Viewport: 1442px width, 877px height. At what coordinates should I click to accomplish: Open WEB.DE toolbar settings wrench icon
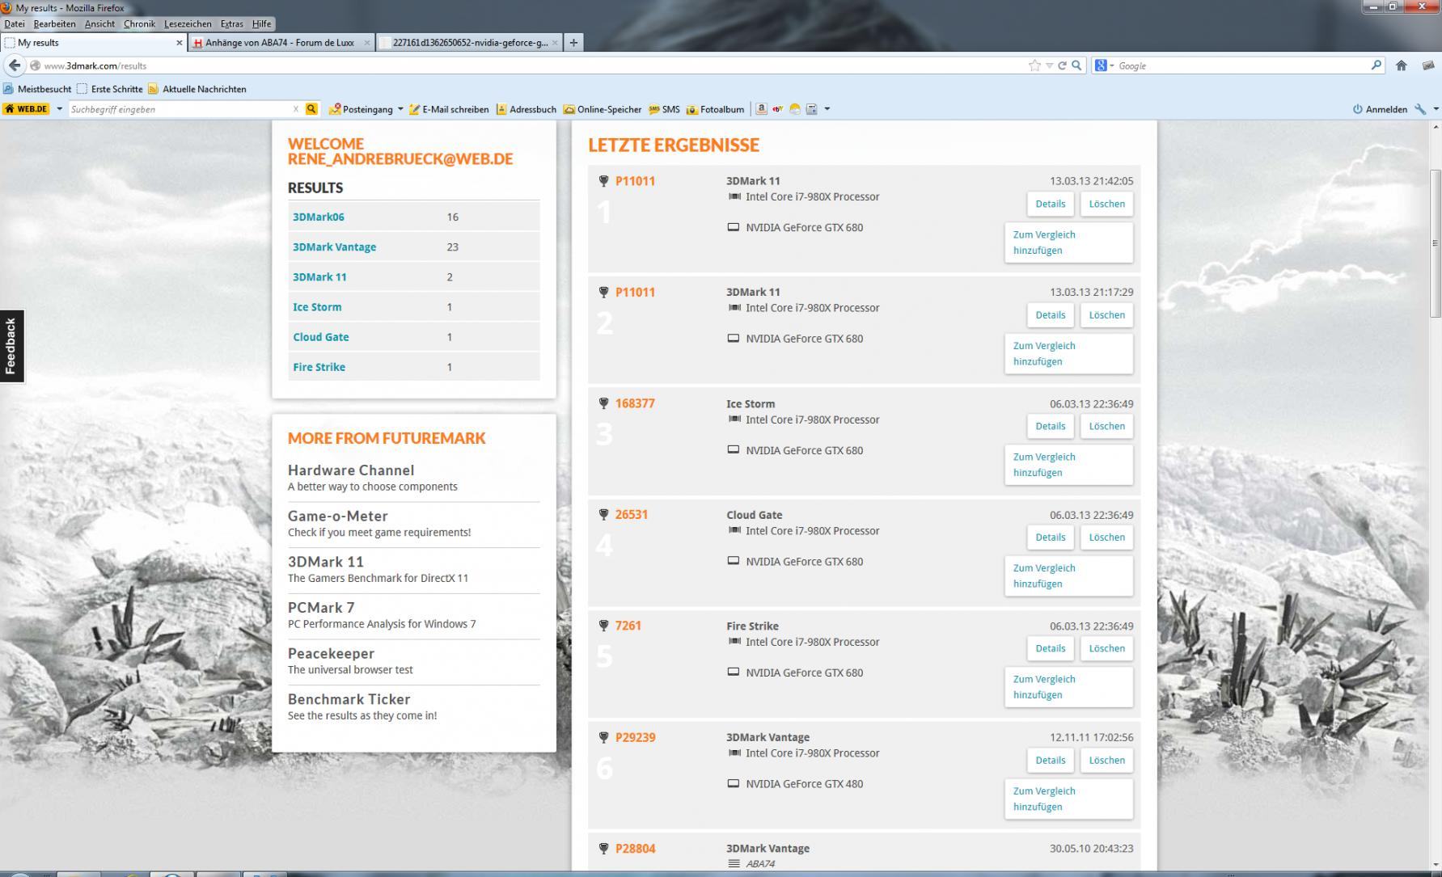pyautogui.click(x=1420, y=109)
